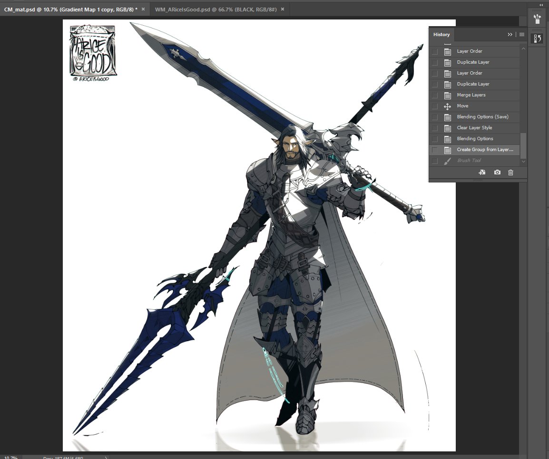549x459 pixels.
Task: Click the 10.7% zoom field in status bar
Action: pos(10,457)
